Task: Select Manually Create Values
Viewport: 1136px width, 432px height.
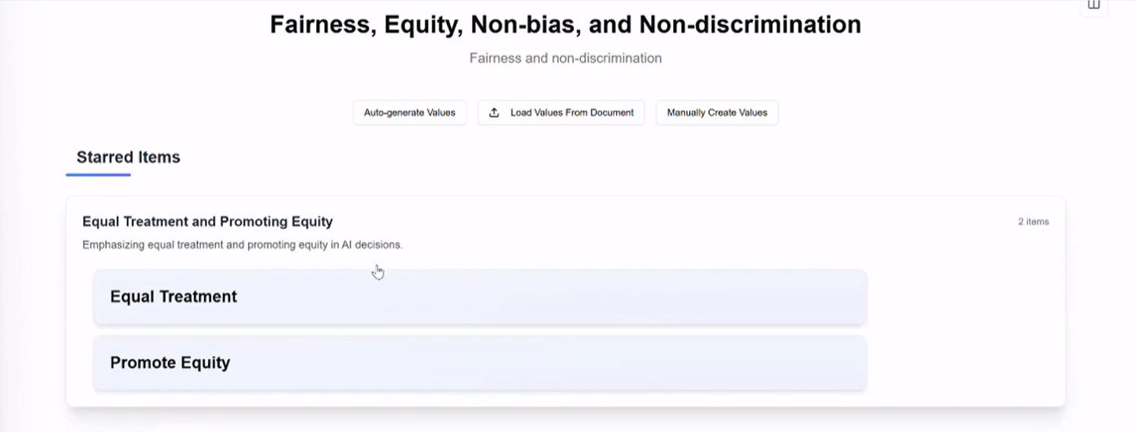Action: (716, 113)
